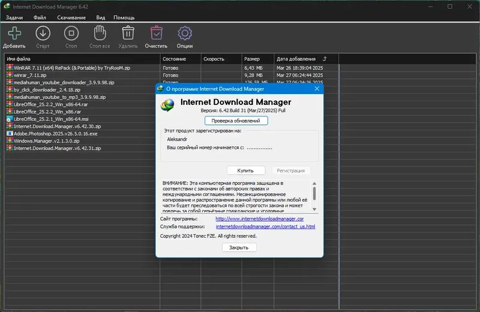Open the Задачи menu
The height and width of the screenshot is (312, 480).
point(14,17)
